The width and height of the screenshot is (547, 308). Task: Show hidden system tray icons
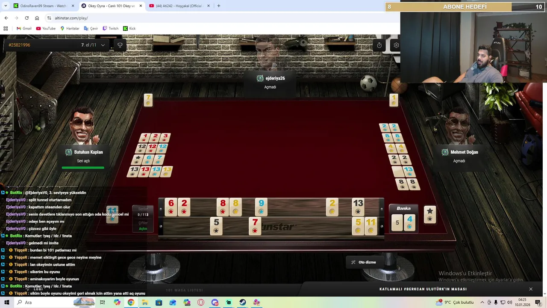click(482, 302)
